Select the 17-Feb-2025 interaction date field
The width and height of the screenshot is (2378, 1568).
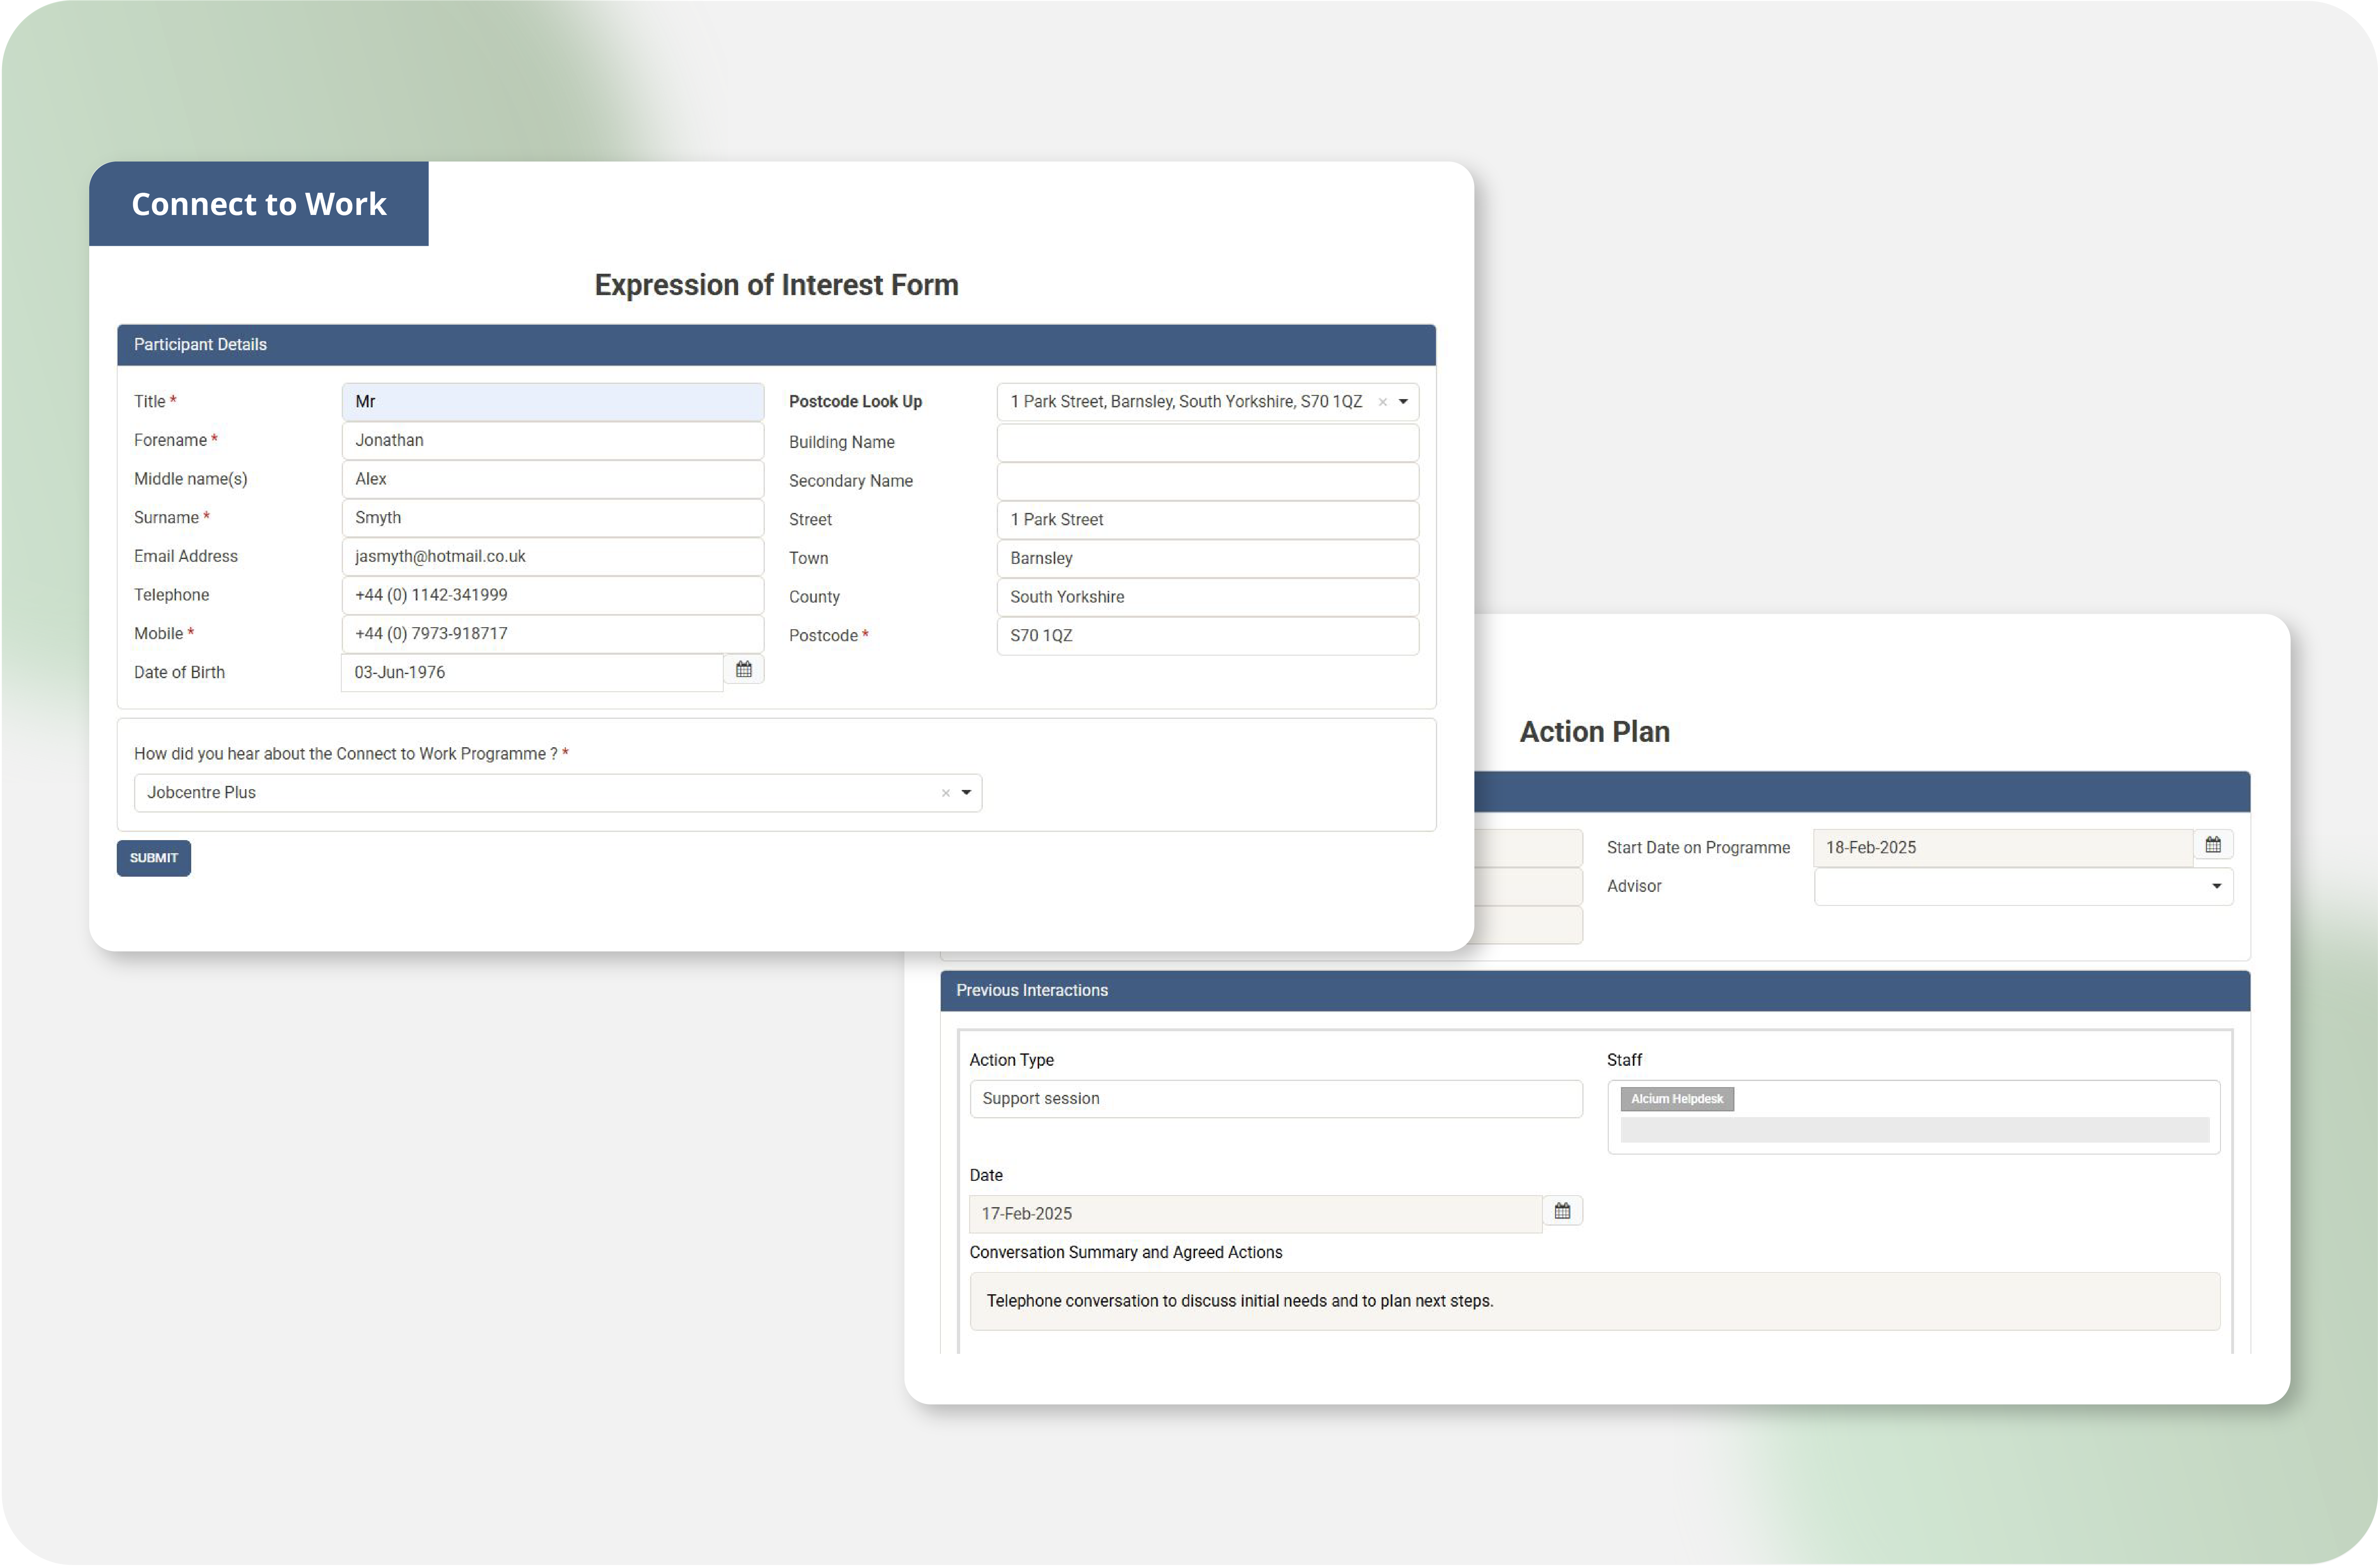1255,1214
